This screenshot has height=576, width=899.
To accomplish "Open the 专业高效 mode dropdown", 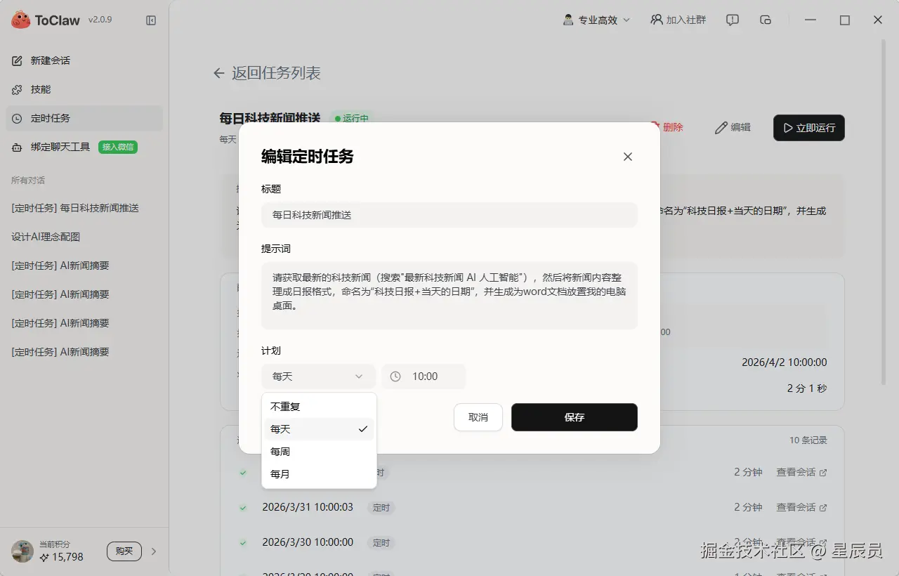I will click(x=597, y=20).
